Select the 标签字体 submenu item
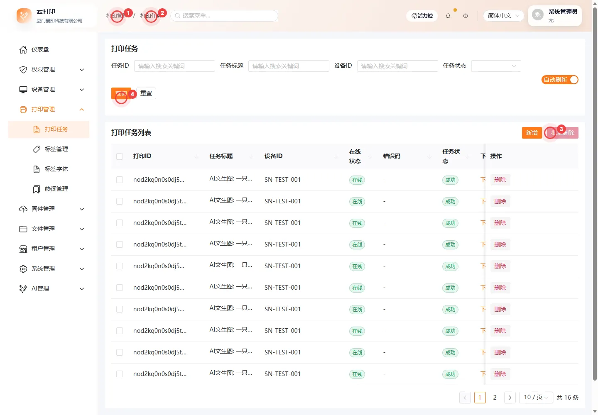 (x=49, y=169)
